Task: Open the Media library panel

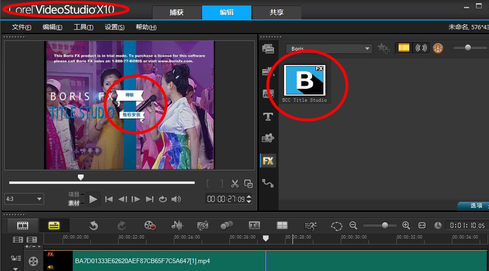Action: point(268,48)
